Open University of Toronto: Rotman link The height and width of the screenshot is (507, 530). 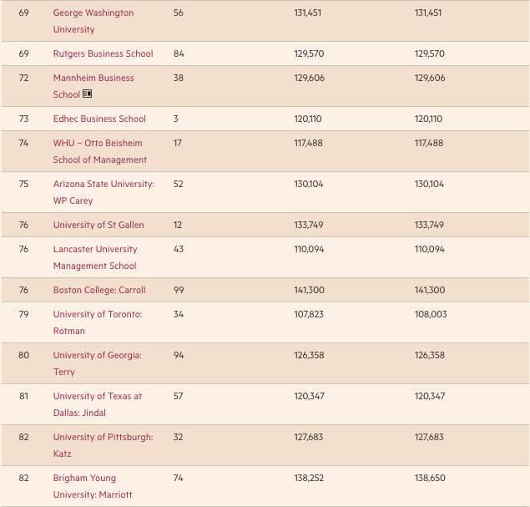(98, 322)
